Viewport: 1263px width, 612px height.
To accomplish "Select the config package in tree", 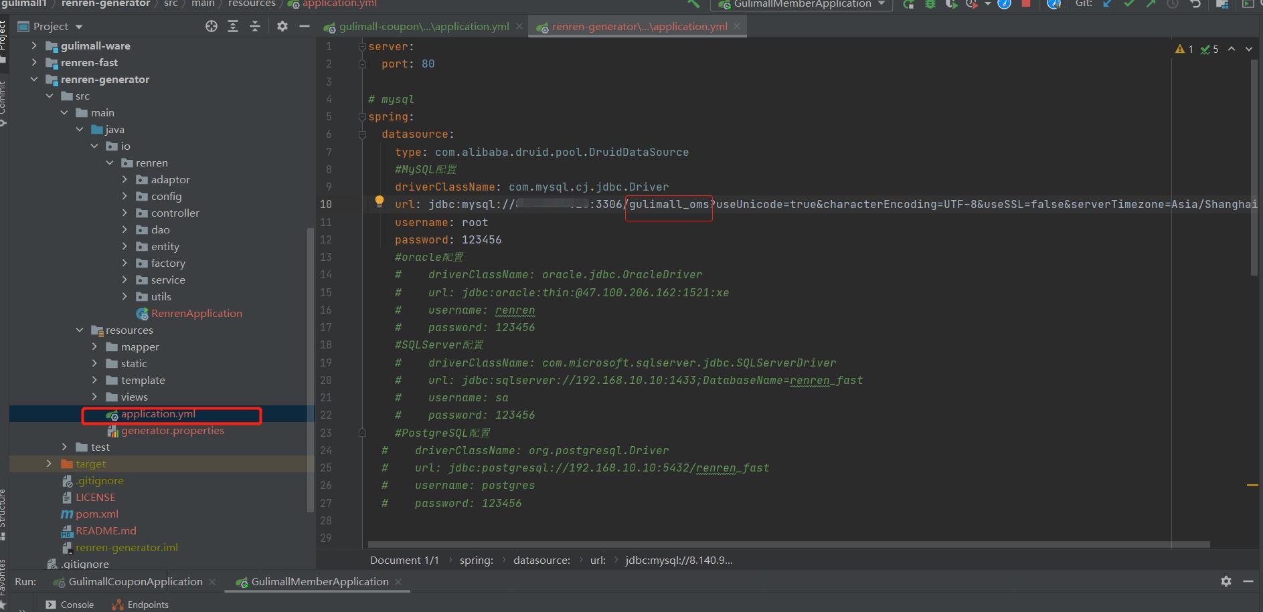I will [x=166, y=196].
